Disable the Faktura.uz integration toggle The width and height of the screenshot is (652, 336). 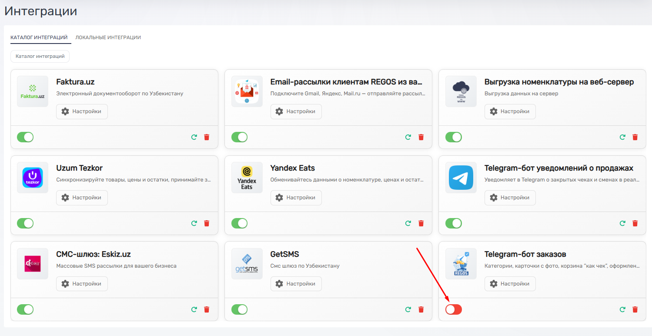coord(25,137)
